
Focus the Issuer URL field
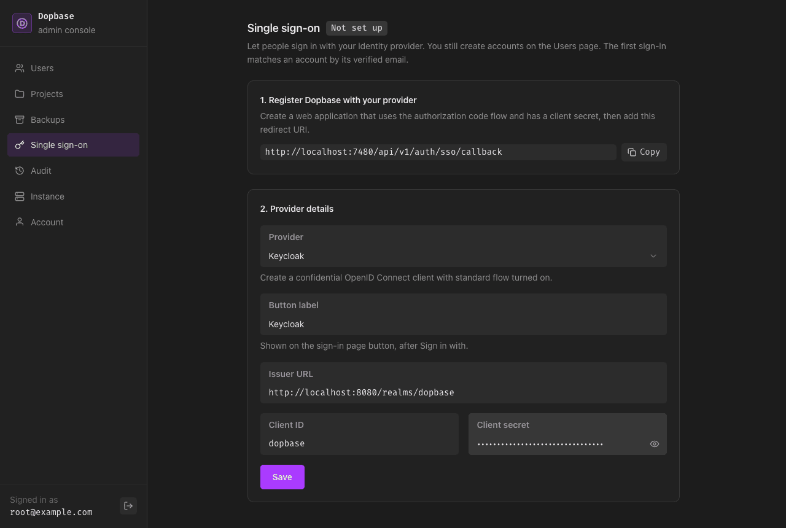click(464, 382)
